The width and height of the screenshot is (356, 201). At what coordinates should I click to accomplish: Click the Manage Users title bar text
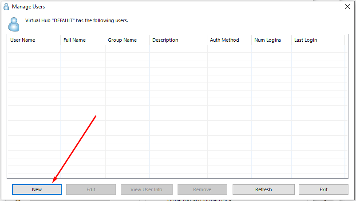click(28, 7)
